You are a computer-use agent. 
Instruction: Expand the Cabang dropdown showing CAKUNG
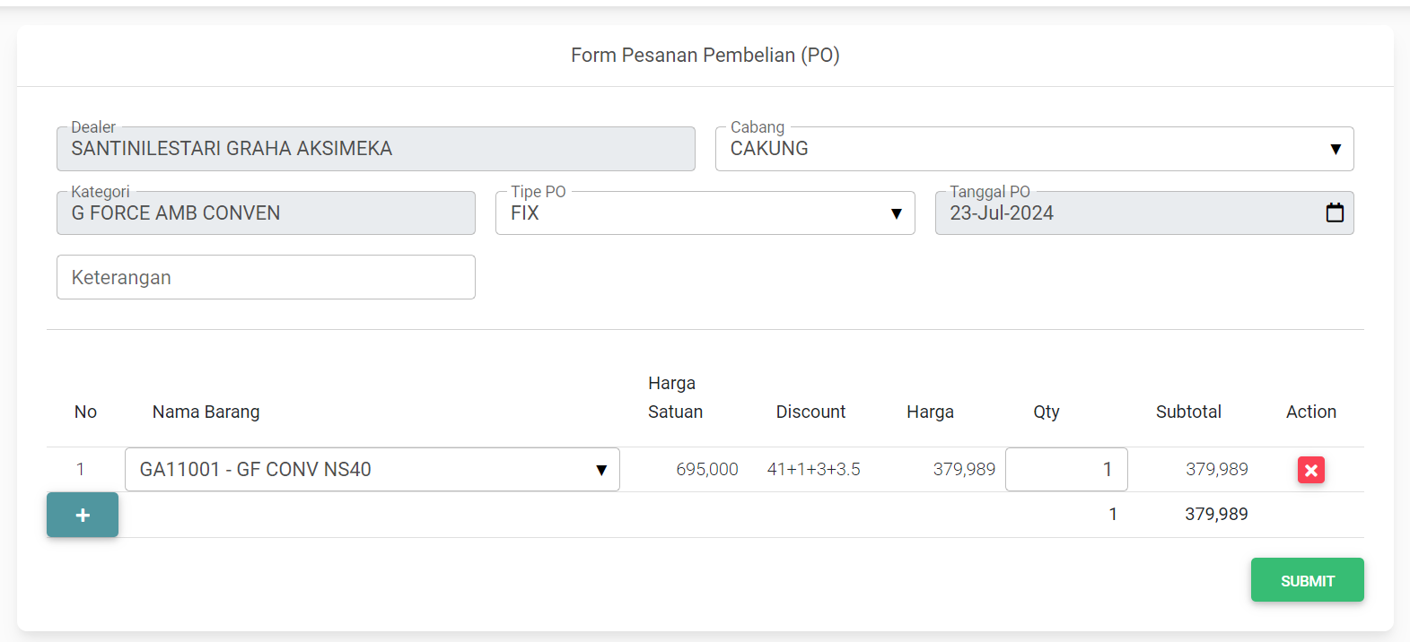pos(1034,149)
